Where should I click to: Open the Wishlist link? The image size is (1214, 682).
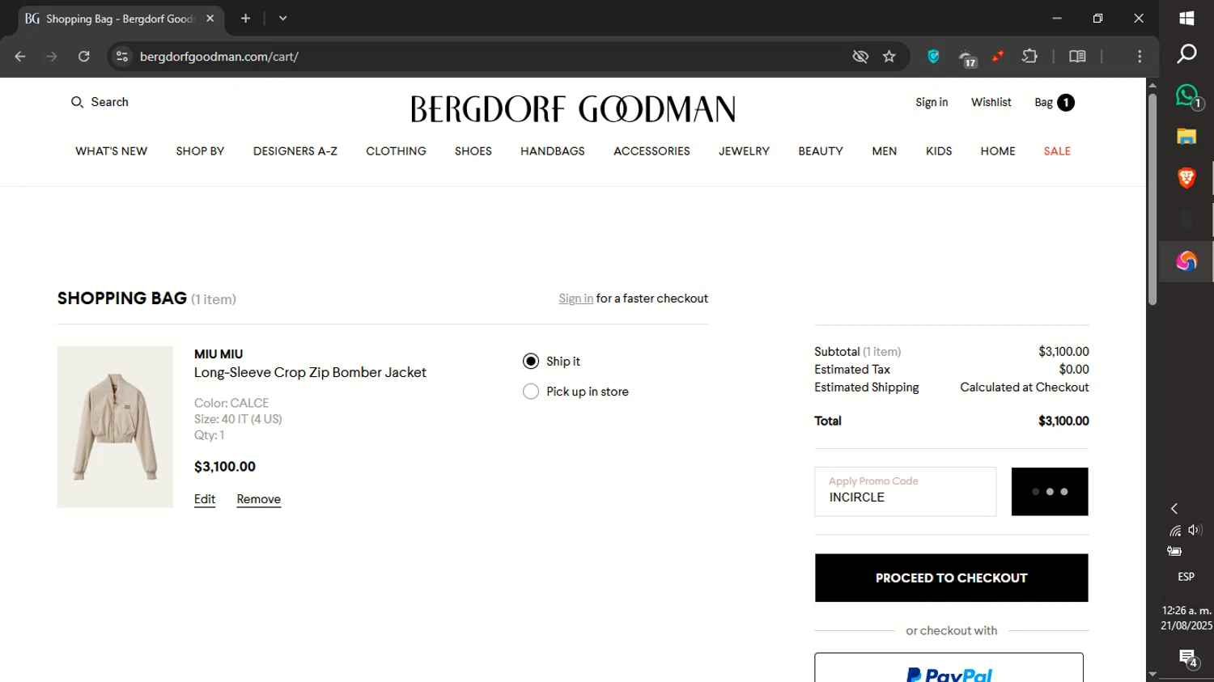tap(991, 102)
